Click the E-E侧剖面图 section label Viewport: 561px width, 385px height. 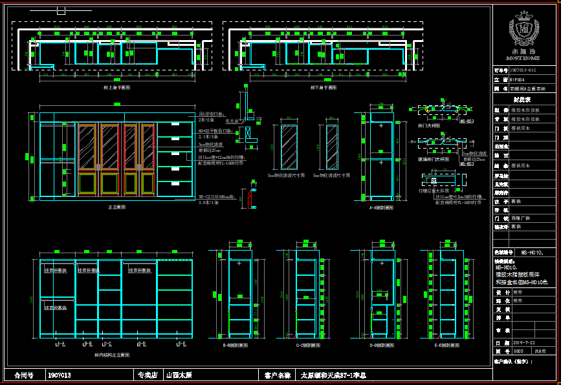point(448,346)
